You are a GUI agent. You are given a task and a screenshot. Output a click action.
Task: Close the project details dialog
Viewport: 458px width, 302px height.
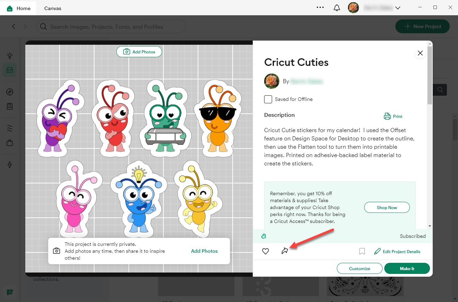click(x=420, y=53)
